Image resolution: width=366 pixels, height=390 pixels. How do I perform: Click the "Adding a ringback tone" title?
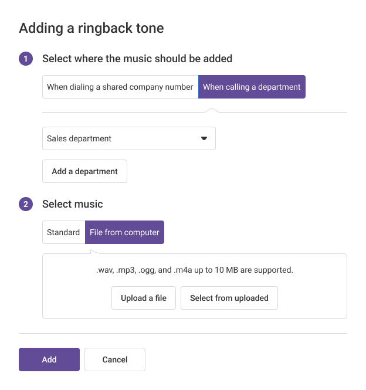[x=91, y=28]
